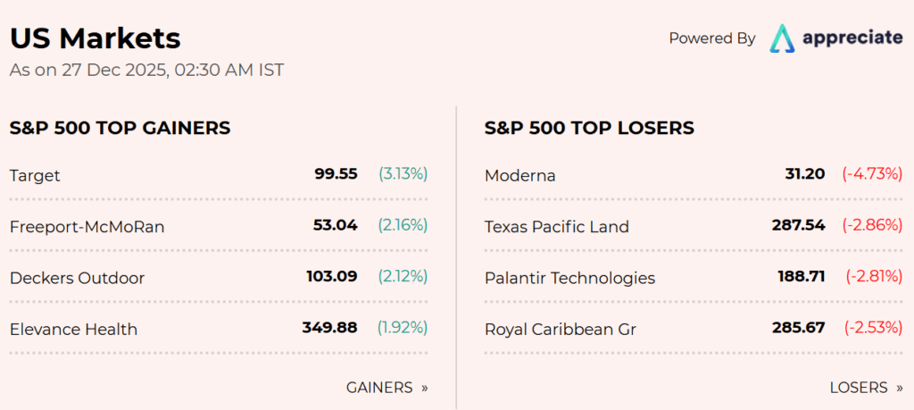This screenshot has width=914, height=410.
Task: Click the market timestamp text
Action: pyautogui.click(x=146, y=70)
